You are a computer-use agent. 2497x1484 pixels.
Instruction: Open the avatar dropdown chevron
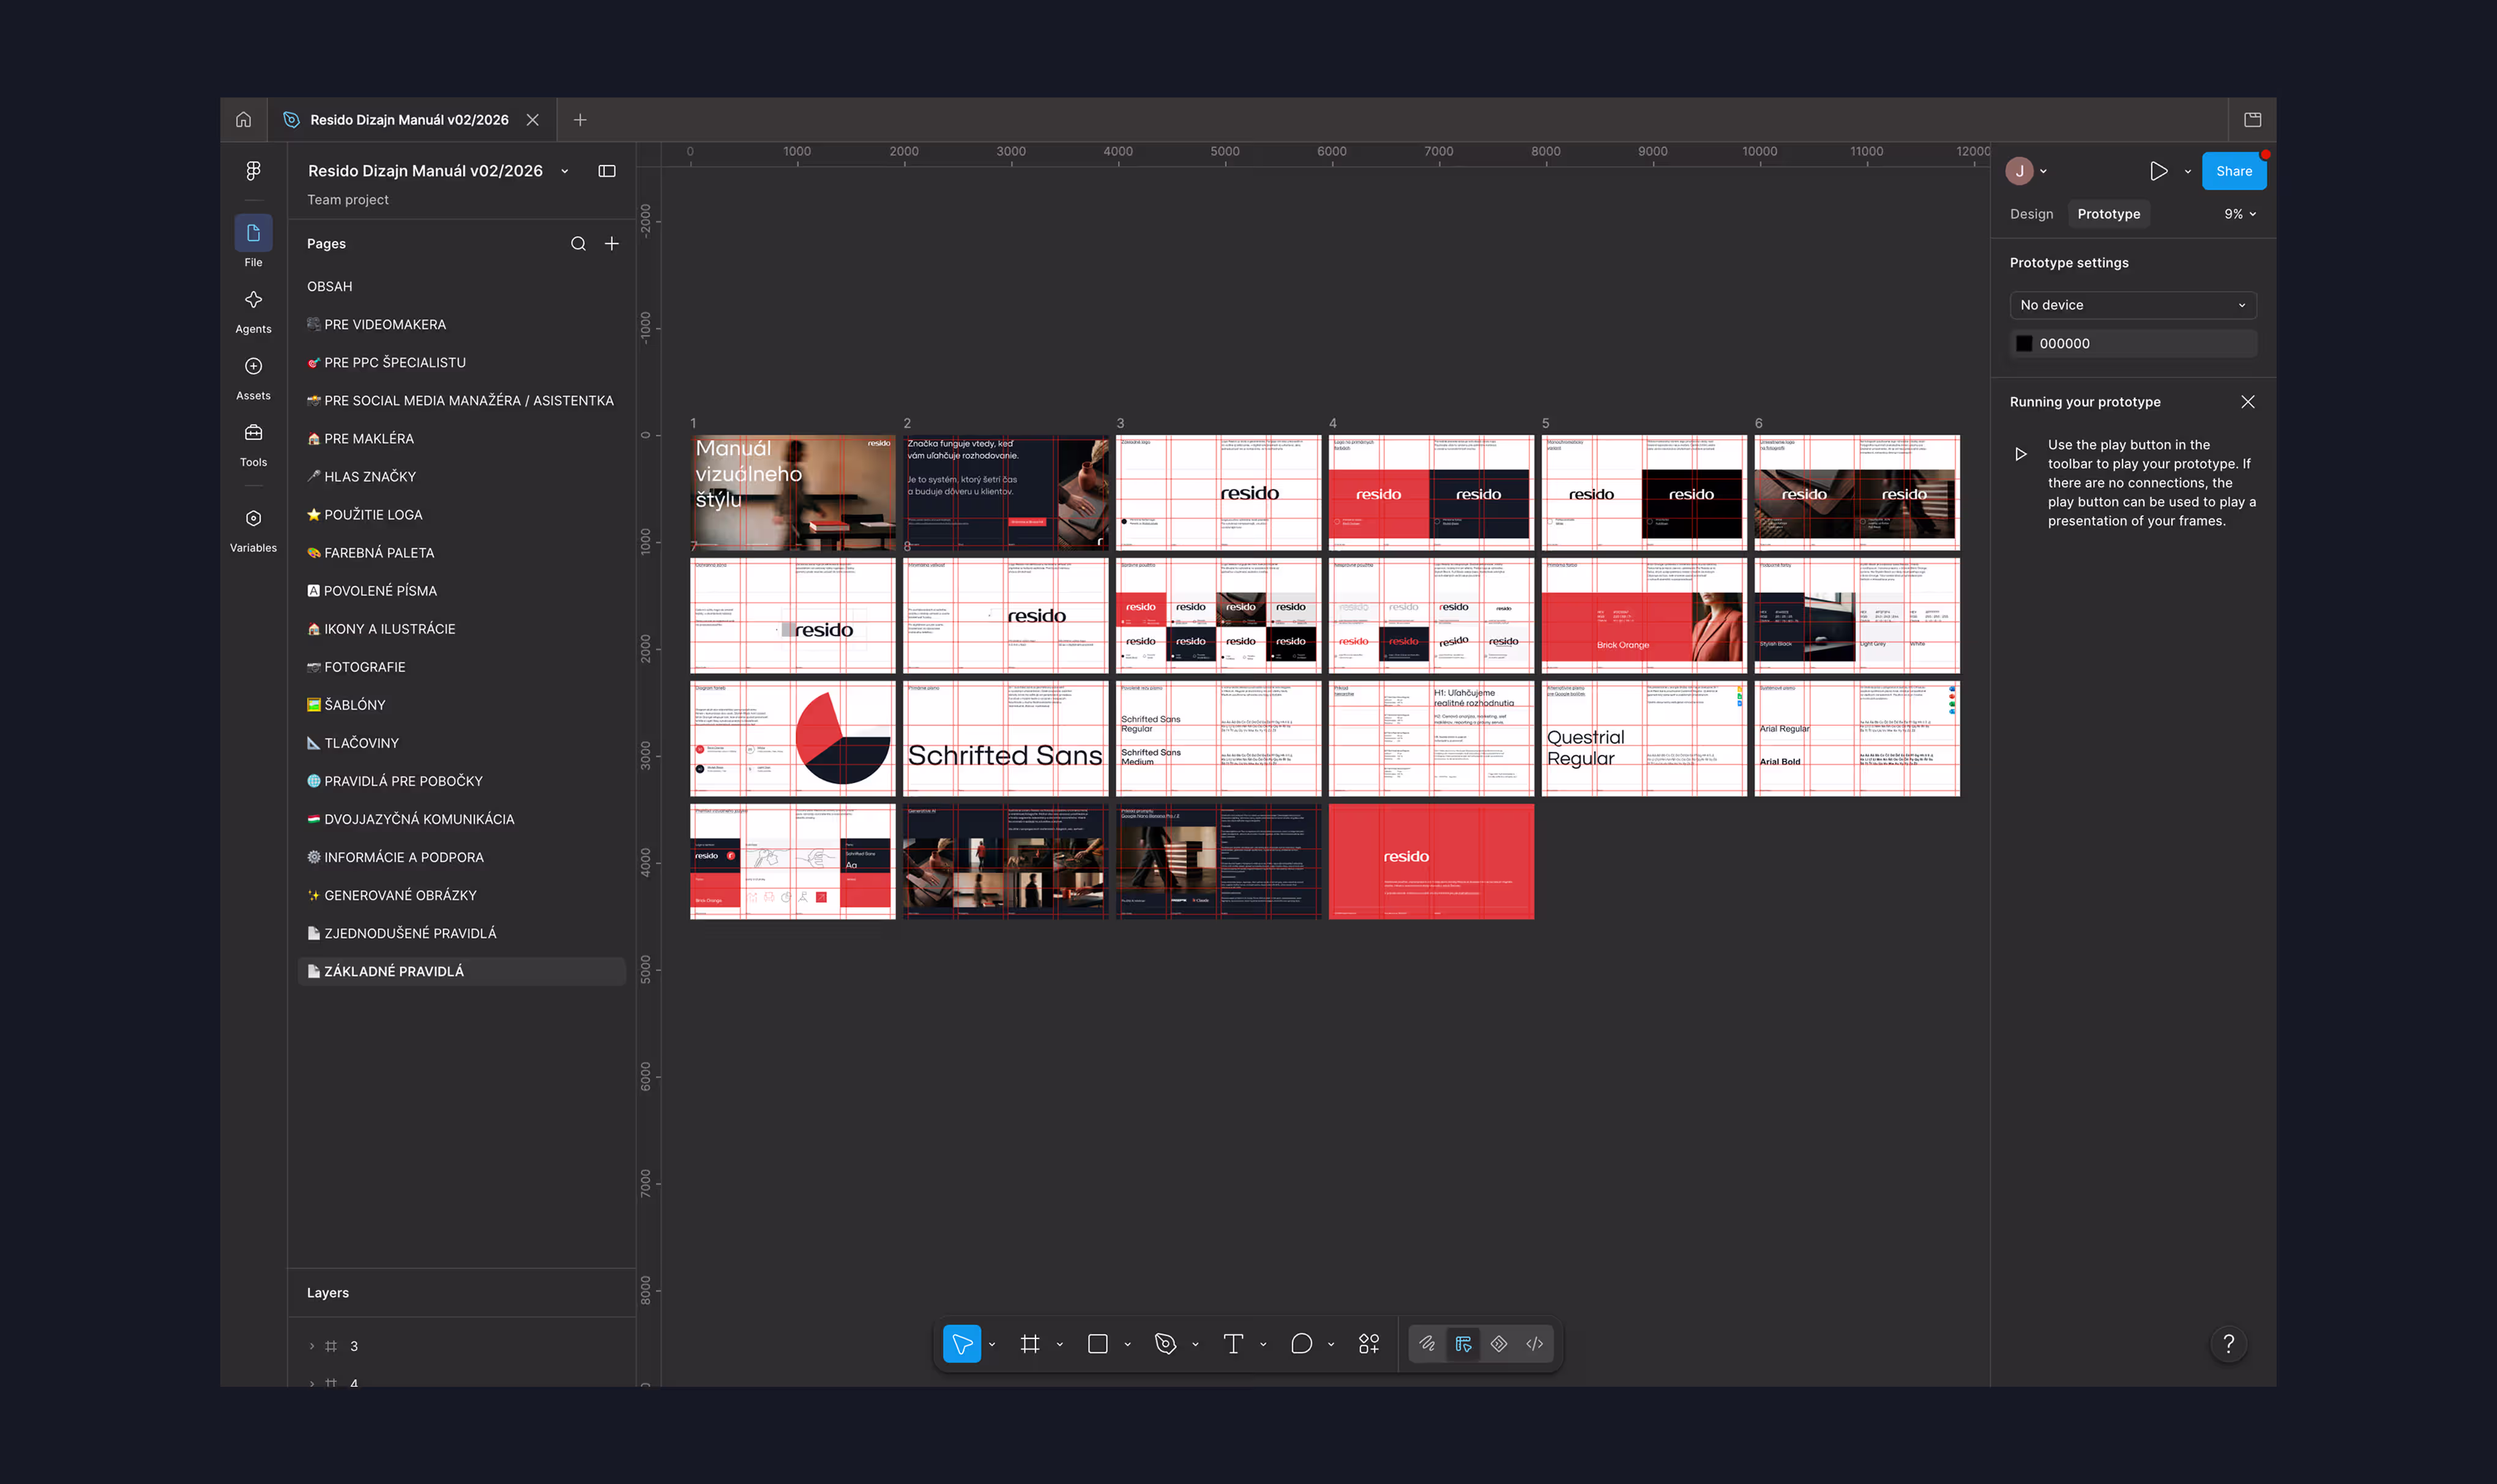pyautogui.click(x=2043, y=172)
